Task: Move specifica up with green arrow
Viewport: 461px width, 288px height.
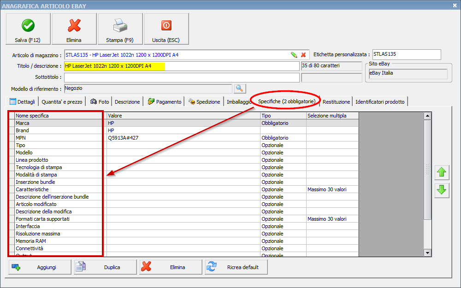Action: [442, 172]
